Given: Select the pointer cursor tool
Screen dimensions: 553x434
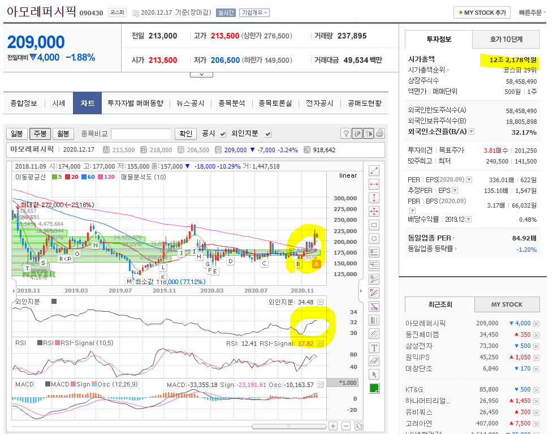Looking at the screenshot, I should 374,374.
